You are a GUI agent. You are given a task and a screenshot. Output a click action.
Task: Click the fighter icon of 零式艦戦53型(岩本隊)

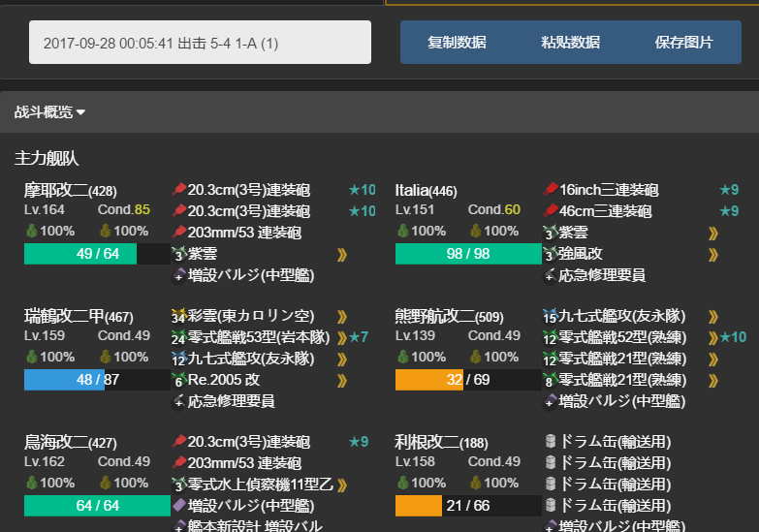[x=179, y=337]
